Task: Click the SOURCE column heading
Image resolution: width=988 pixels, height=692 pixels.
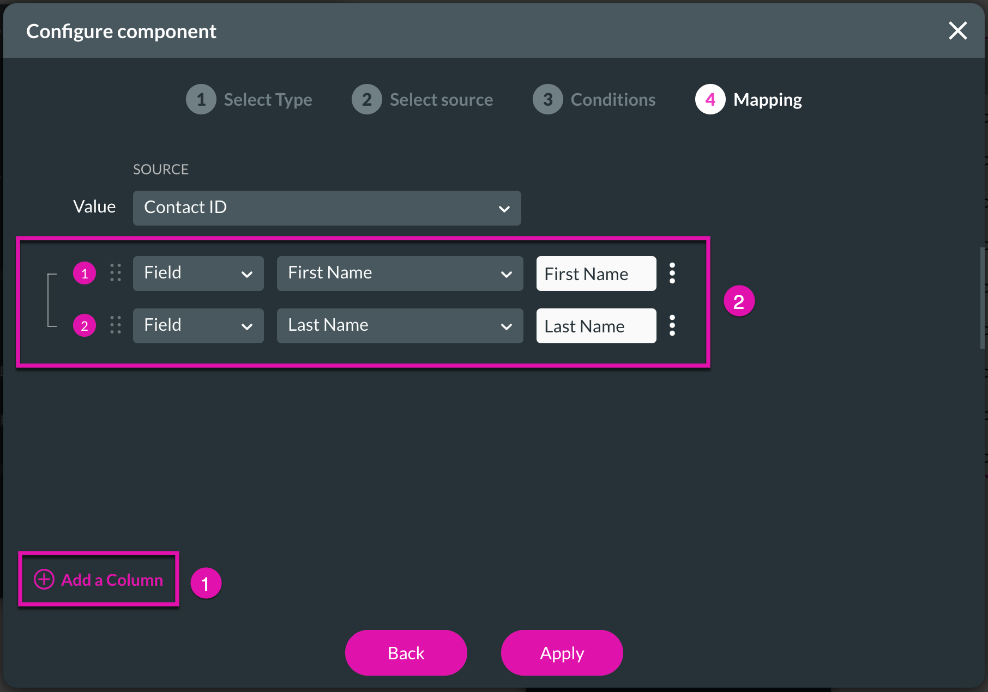Action: coord(161,169)
